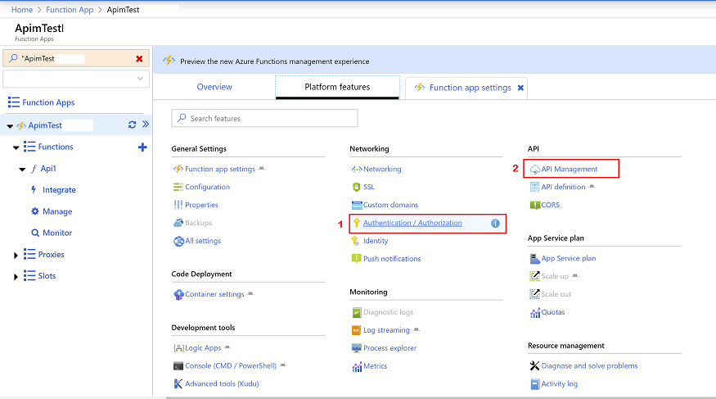Open Monitor under Api1
716x399 pixels.
click(57, 233)
